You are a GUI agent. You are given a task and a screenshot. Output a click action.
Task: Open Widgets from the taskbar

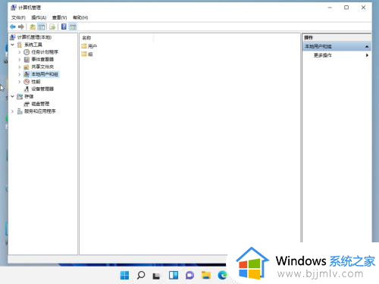click(174, 275)
